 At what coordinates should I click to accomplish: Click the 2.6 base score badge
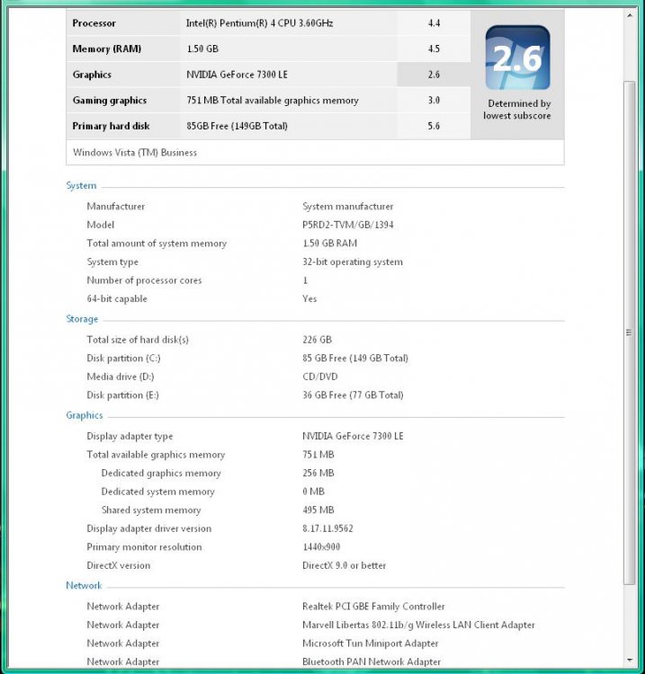[x=517, y=58]
